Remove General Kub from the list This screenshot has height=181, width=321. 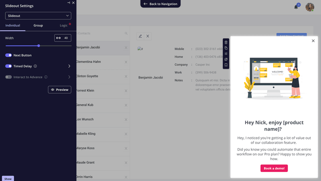(x=126, y=105)
